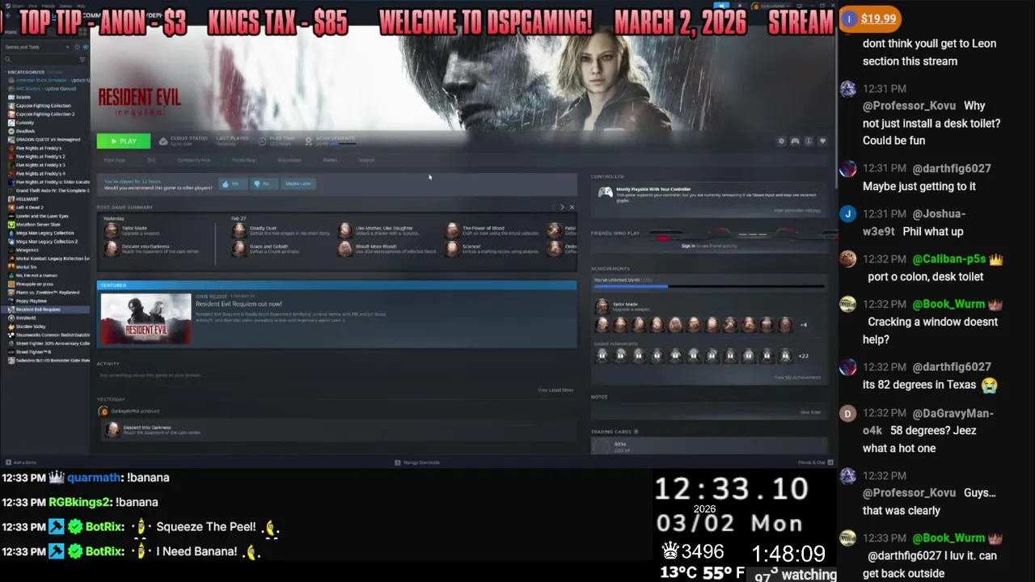Open the Discussions tab
The image size is (1035, 582).
(289, 160)
